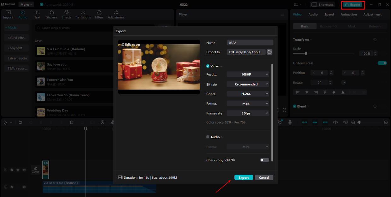This screenshot has width=391, height=197.
Task: Open the Format mp4 dropdown
Action: tap(248, 104)
